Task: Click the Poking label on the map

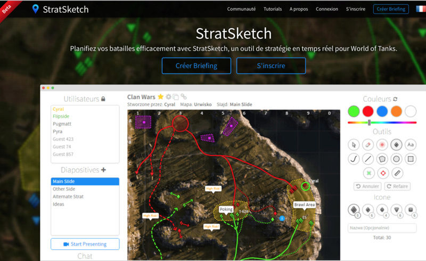Action: pyautogui.click(x=226, y=209)
